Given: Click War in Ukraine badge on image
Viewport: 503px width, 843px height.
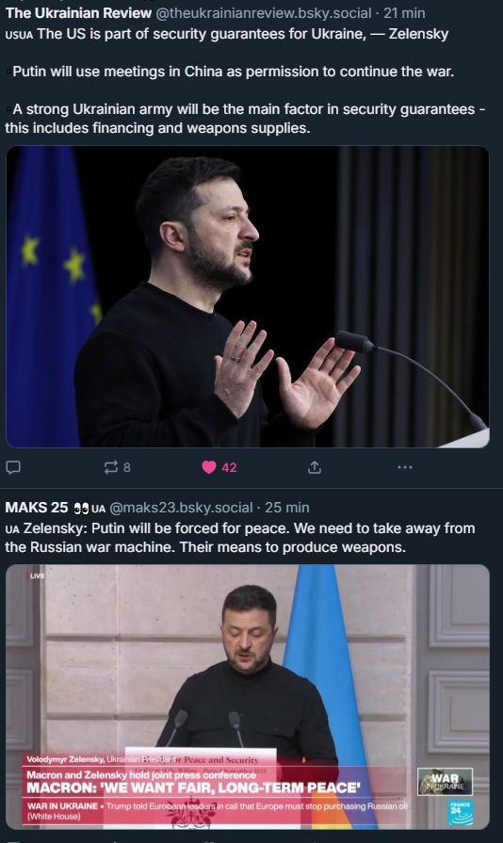Looking at the screenshot, I should (445, 782).
